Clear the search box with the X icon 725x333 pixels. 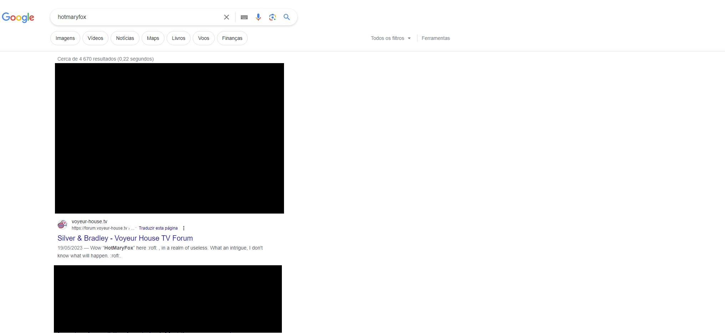pyautogui.click(x=227, y=17)
